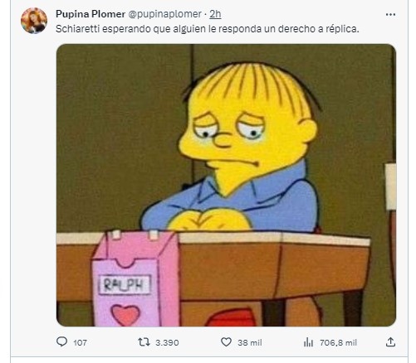This screenshot has width=416, height=363.
Task: Click the 706,8 mil views count
Action: (338, 342)
